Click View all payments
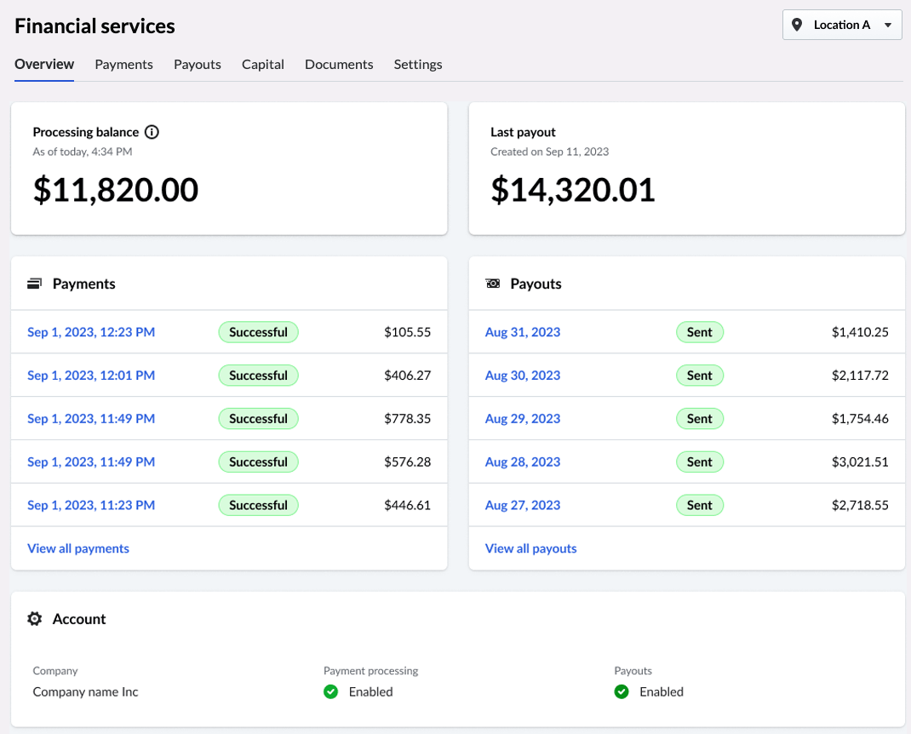 78,548
